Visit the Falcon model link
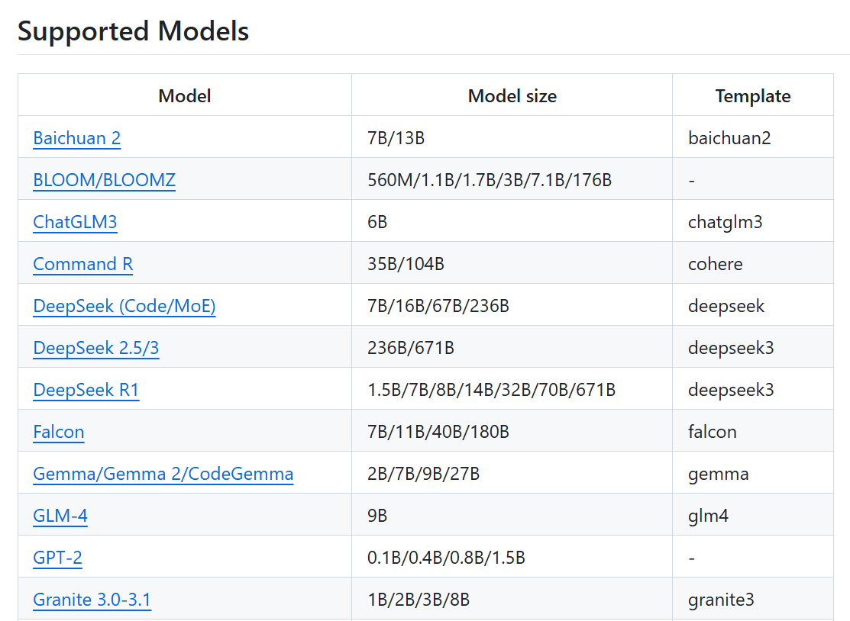 pos(58,432)
